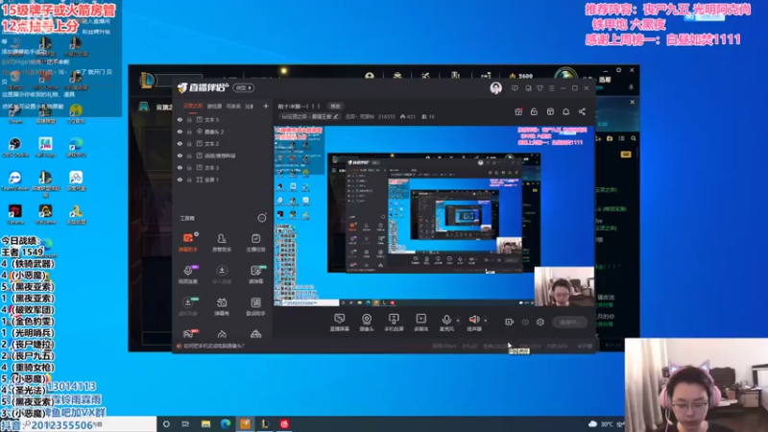768x432 pixels.
Task: Open the gift box icon with red dot
Action: 518,112
